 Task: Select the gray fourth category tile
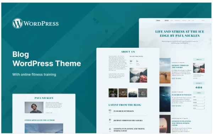(x=143, y=93)
